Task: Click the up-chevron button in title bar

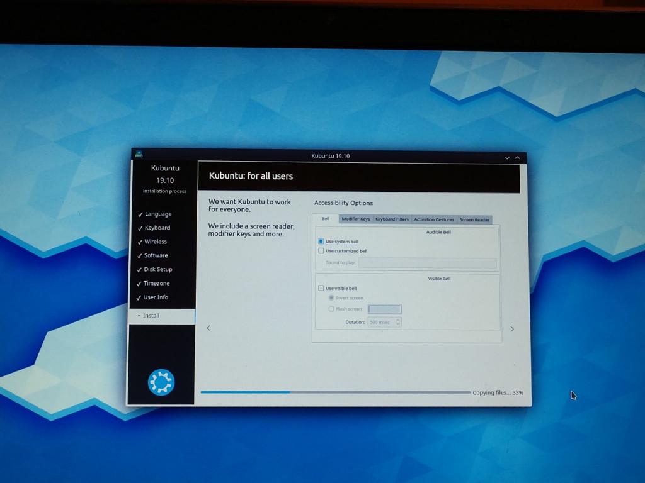Action: click(518, 157)
